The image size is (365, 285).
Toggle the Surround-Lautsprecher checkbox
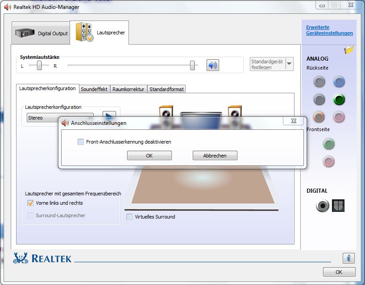pyautogui.click(x=30, y=215)
